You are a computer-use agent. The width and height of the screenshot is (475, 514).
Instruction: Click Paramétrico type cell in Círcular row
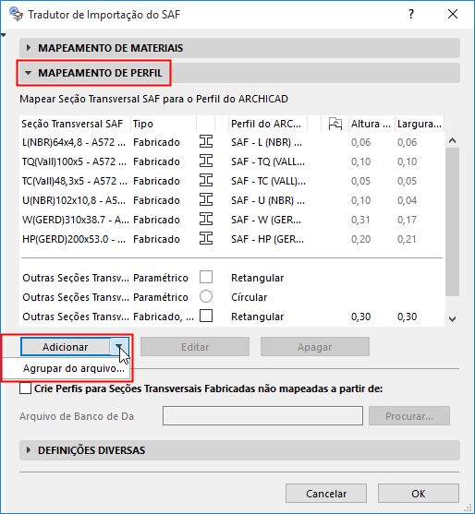click(161, 297)
